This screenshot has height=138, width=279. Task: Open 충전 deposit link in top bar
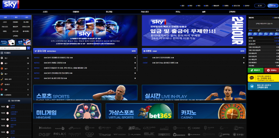coord(182,6)
